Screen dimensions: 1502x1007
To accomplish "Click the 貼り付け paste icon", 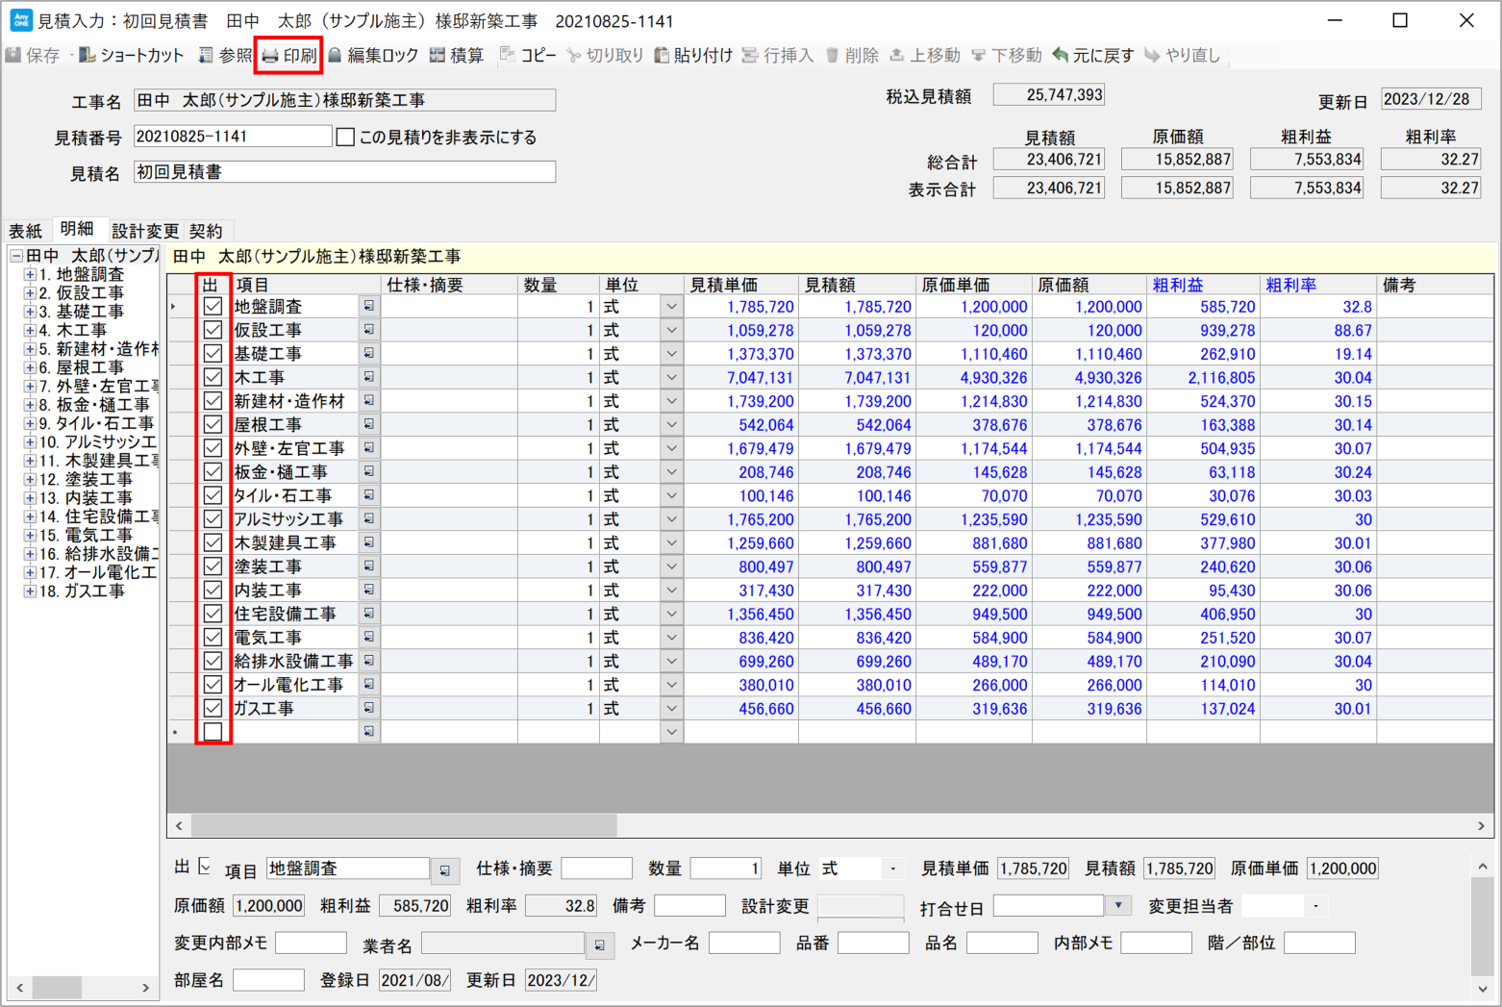I will click(662, 56).
